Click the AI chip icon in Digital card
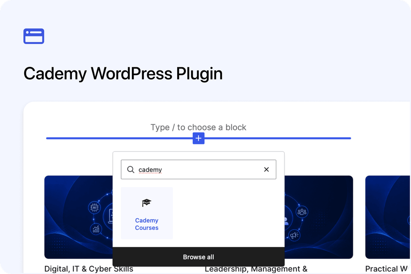This screenshot has height=274, width=411. (95, 208)
